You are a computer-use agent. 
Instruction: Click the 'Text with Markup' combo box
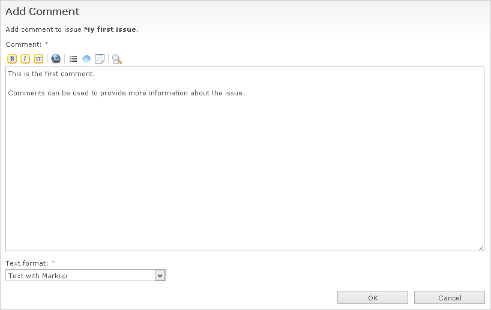(80, 275)
